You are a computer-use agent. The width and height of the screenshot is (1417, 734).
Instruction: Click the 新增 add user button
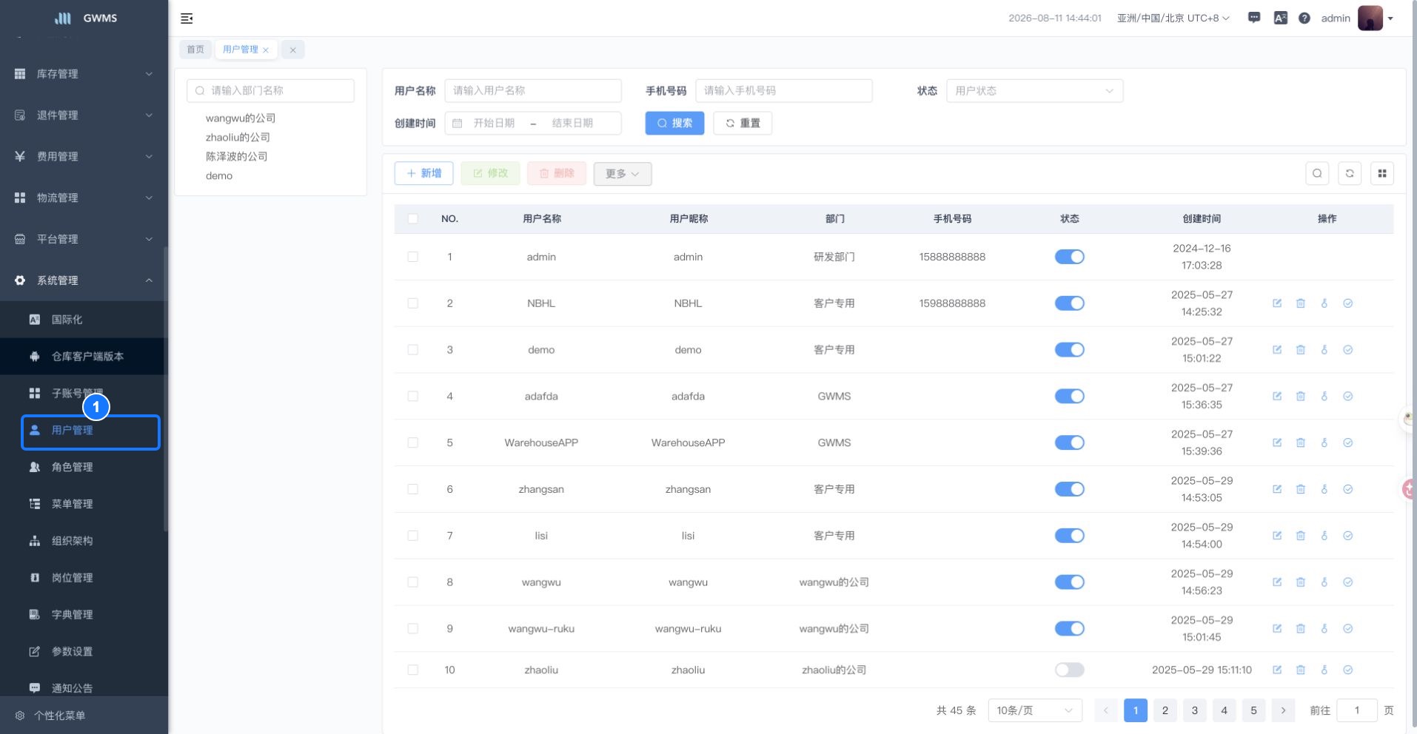point(423,174)
